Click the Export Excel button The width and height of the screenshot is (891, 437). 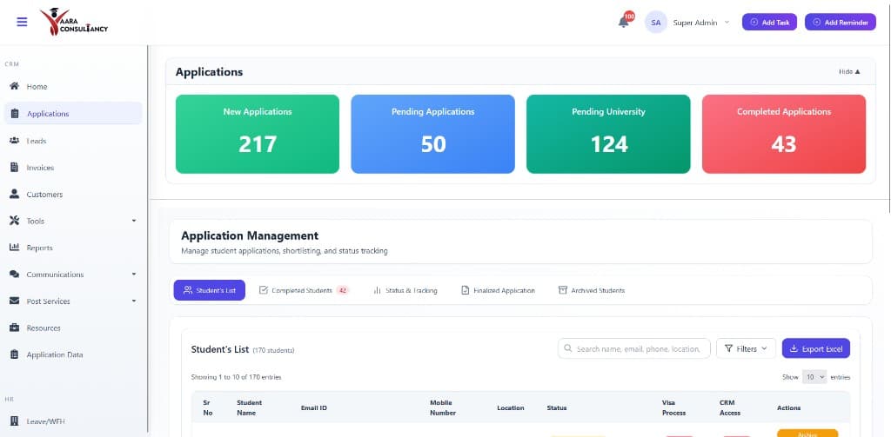pos(816,348)
